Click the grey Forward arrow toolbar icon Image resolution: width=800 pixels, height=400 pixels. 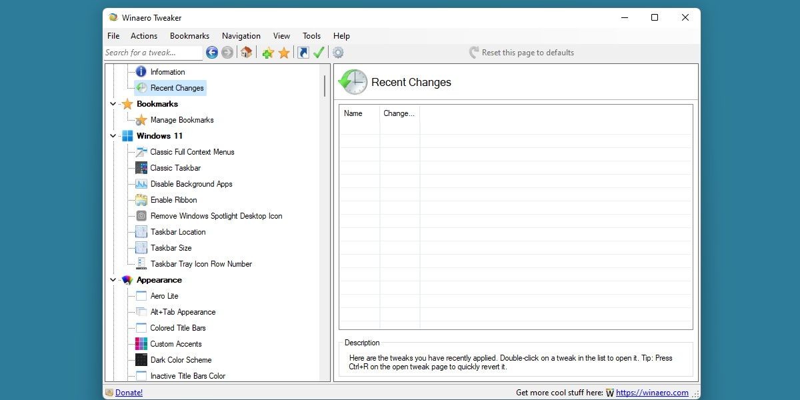pyautogui.click(x=227, y=53)
